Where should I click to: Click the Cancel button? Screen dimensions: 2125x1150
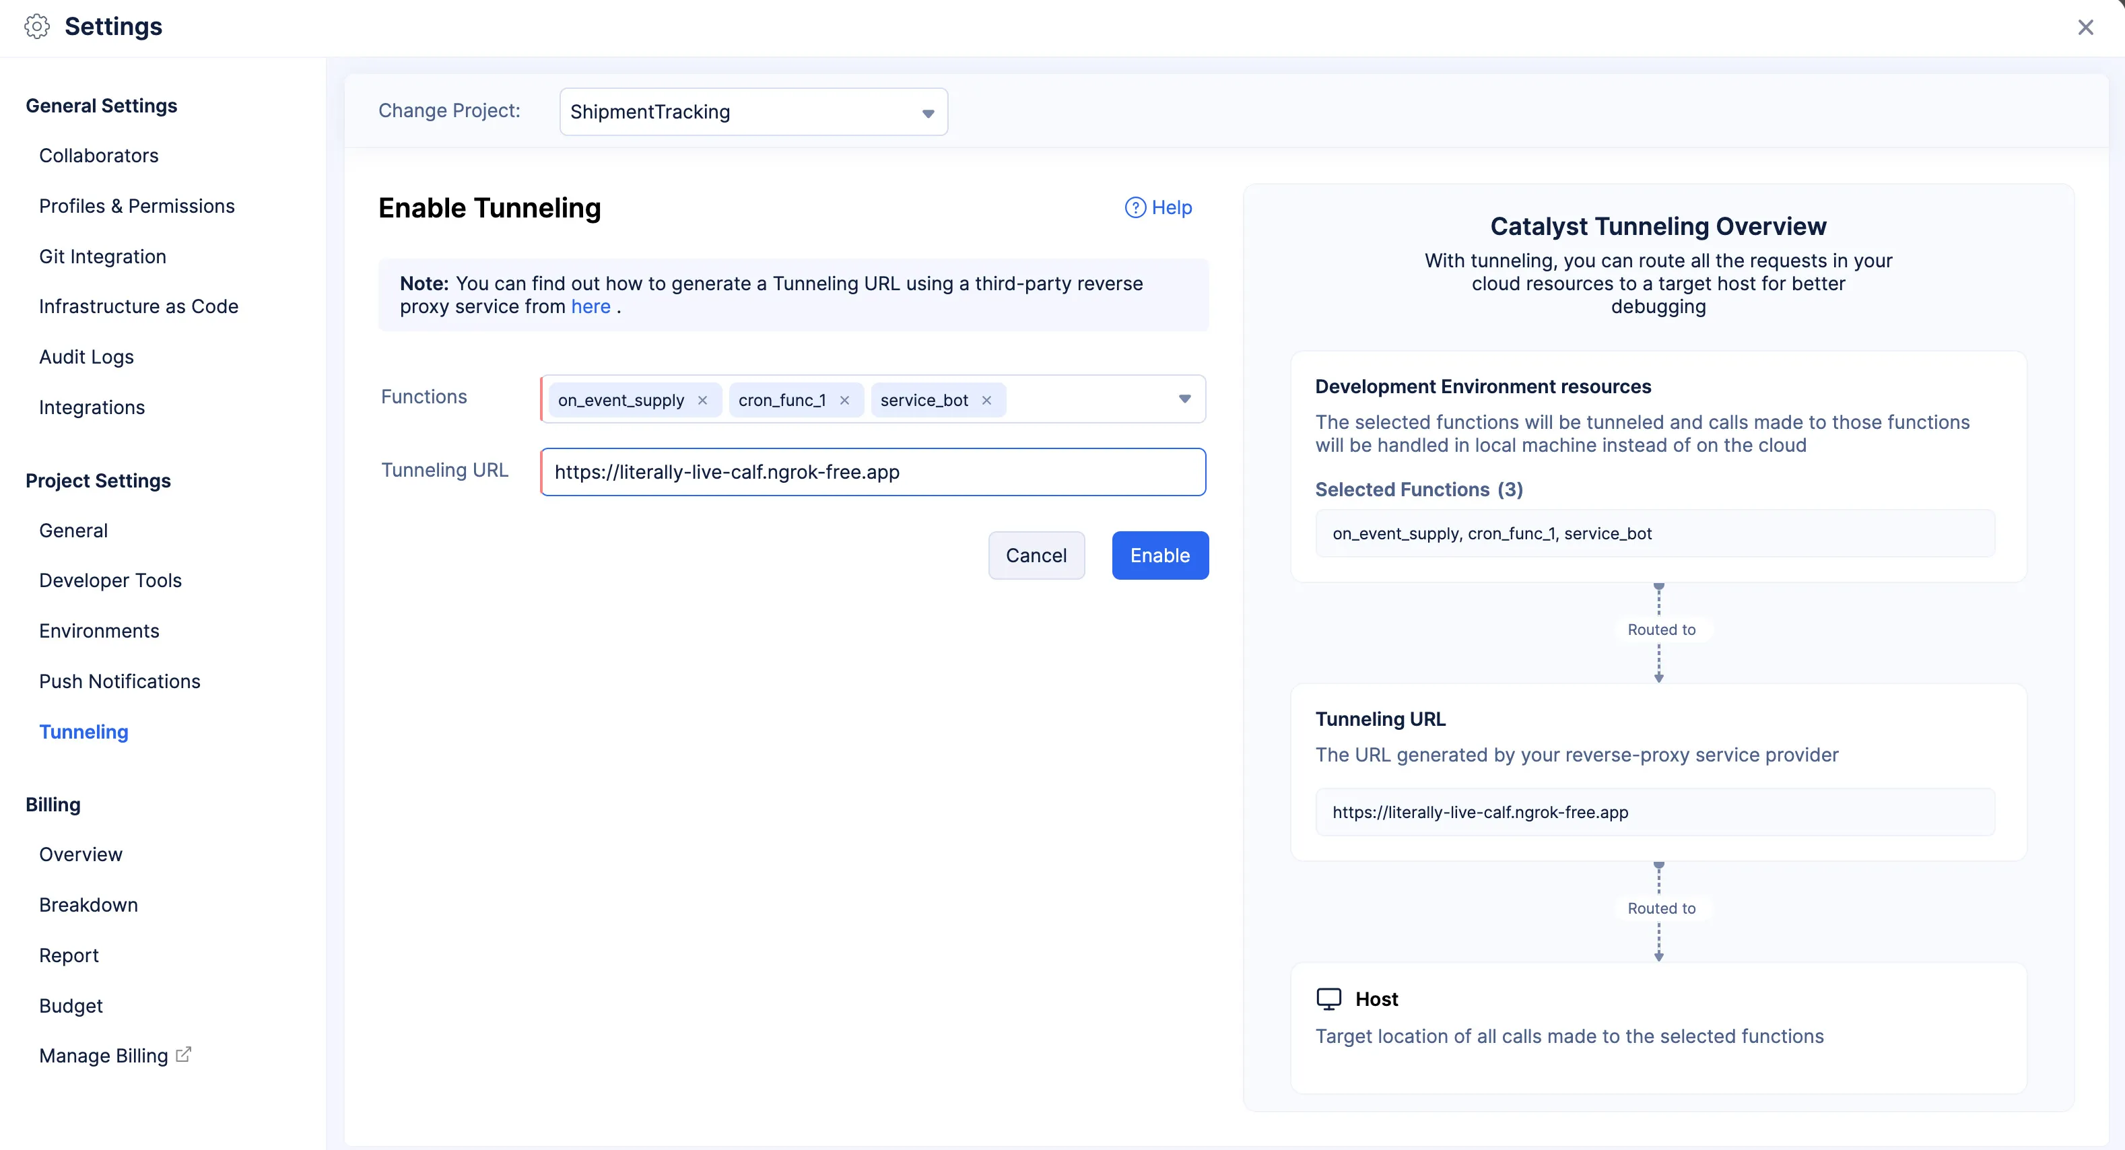pyautogui.click(x=1036, y=555)
